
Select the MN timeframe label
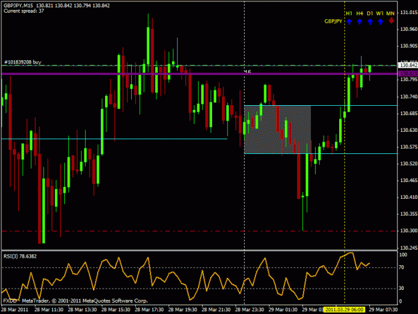pyautogui.click(x=391, y=13)
